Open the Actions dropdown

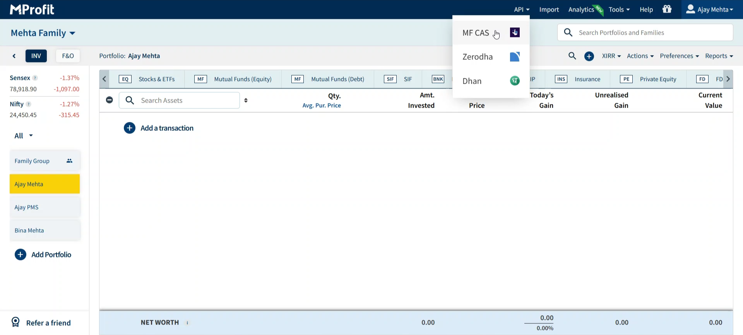tap(640, 56)
